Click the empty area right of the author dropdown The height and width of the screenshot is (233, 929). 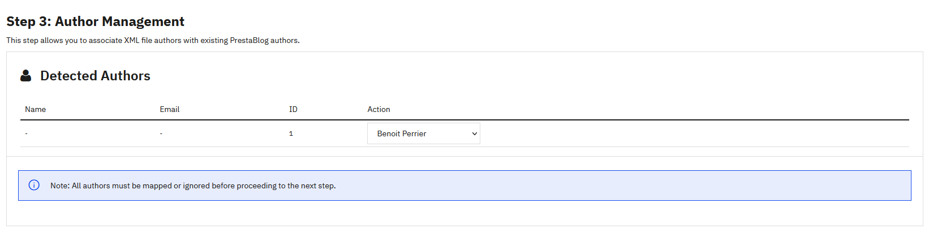tap(679, 134)
